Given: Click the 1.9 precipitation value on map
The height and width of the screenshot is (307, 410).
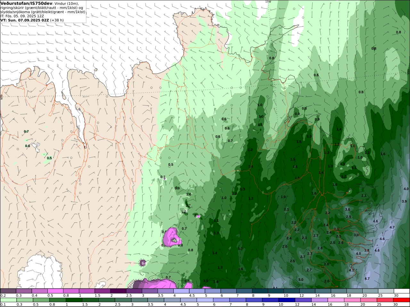Looking at the screenshot, I should tap(283, 197).
